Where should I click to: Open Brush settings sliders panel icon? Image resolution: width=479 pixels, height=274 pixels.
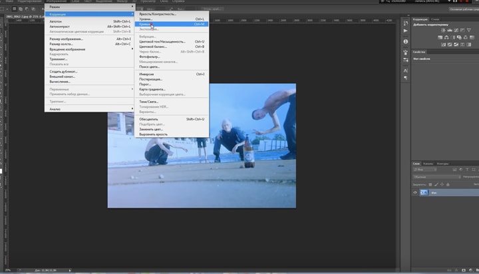(406, 60)
